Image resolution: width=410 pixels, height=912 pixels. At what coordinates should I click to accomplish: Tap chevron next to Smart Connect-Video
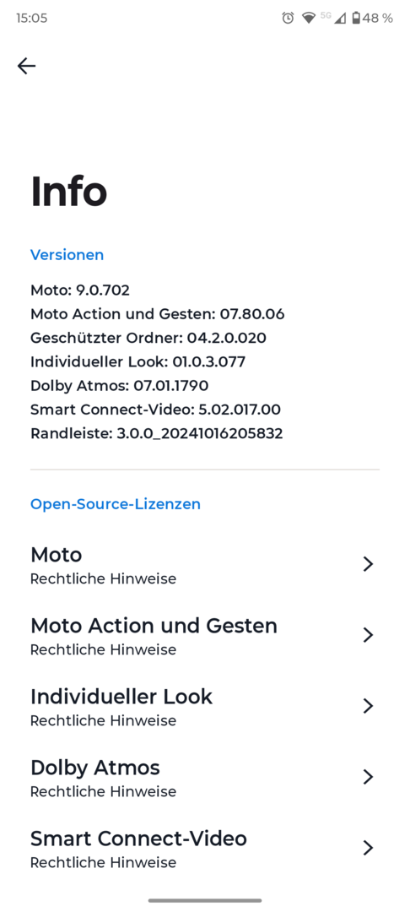click(368, 848)
